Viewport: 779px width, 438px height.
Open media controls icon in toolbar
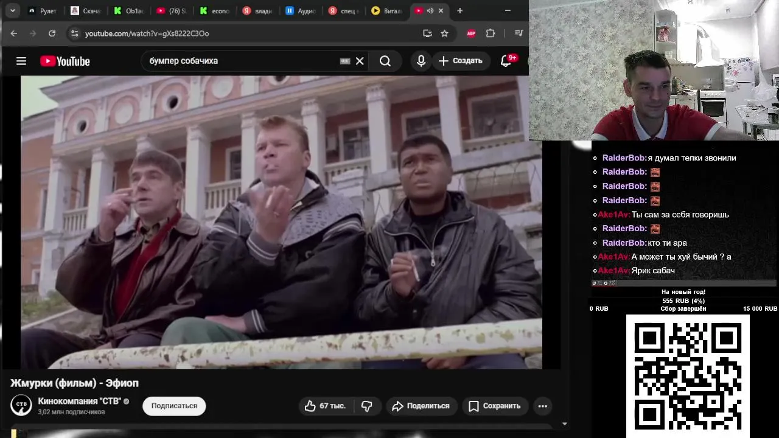pyautogui.click(x=519, y=33)
